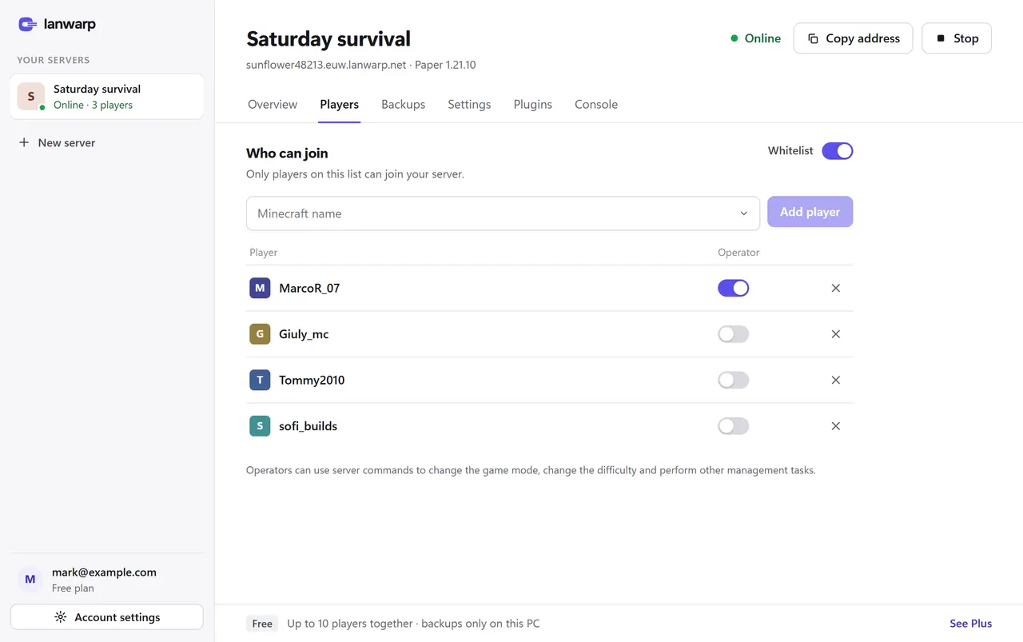
Task: Open Account settings
Action: [107, 617]
